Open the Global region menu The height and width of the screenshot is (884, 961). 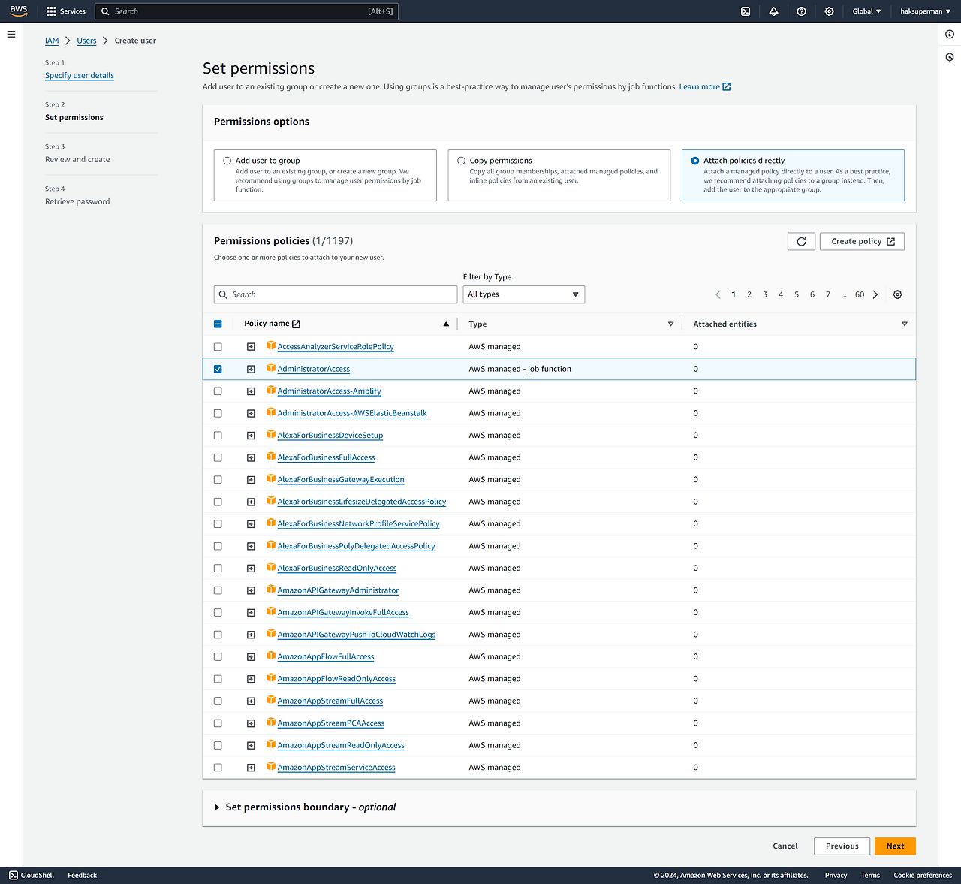866,11
